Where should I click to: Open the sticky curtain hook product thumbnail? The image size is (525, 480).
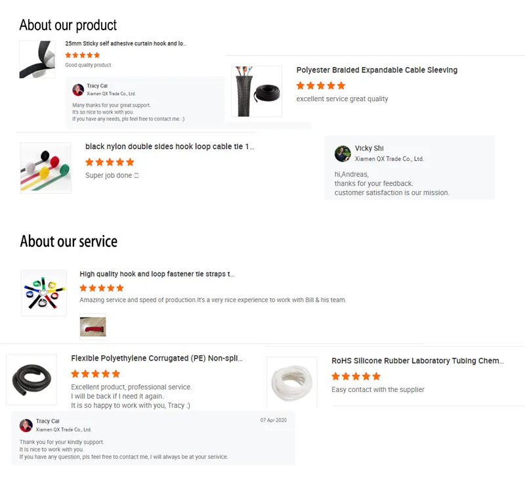pos(37,60)
